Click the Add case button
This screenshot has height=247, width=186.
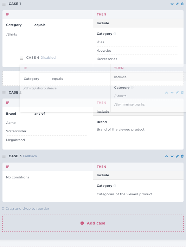click(x=93, y=223)
